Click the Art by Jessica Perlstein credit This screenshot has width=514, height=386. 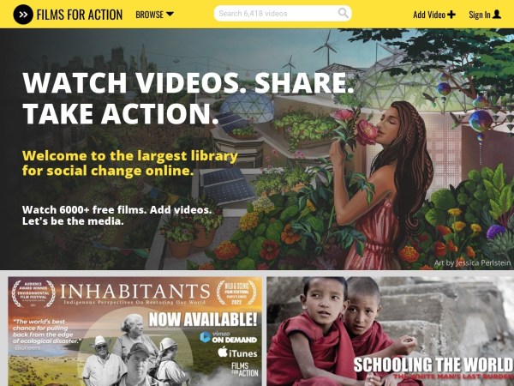[x=472, y=263]
